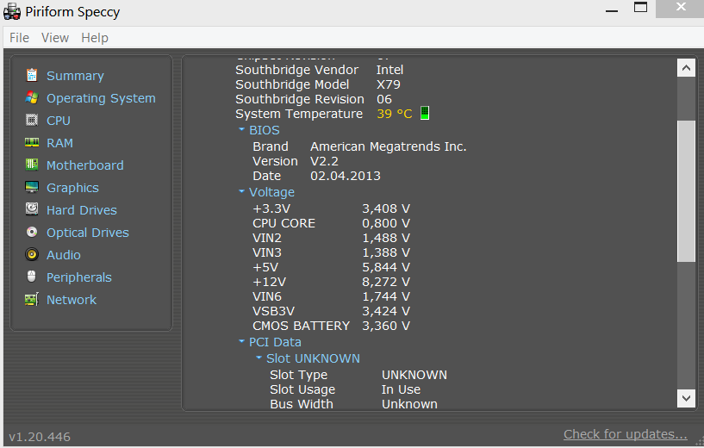
Task: Go to Operating System section
Action: pos(101,98)
